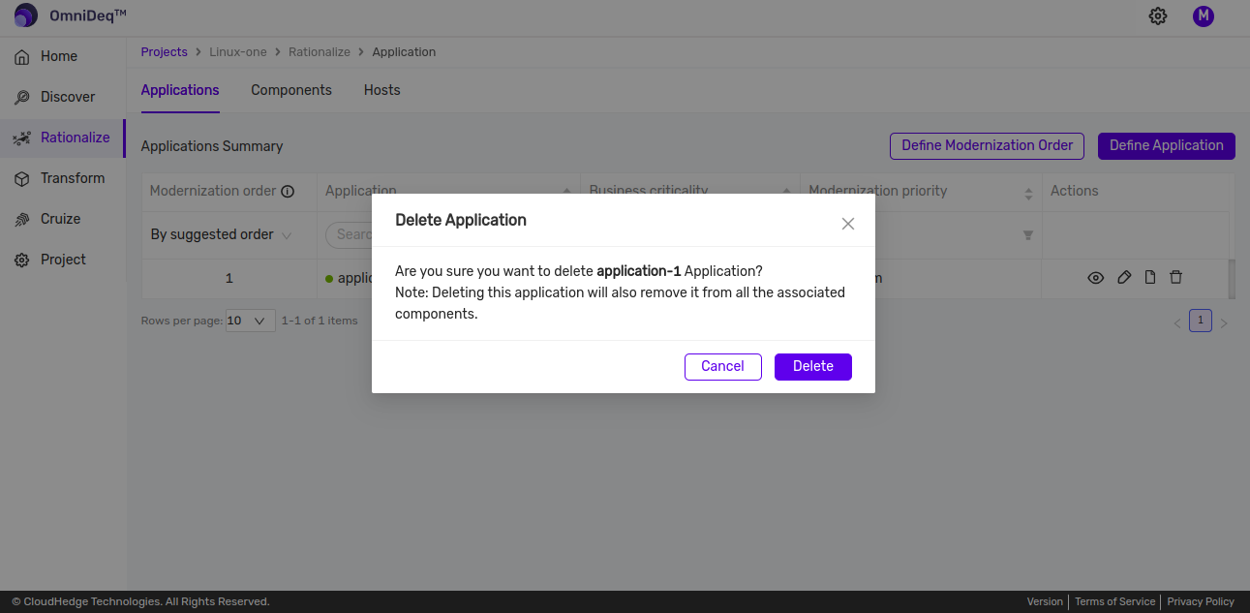Image resolution: width=1250 pixels, height=613 pixels.
Task: Click the 1-1 of 1 items text
Action: click(x=320, y=321)
